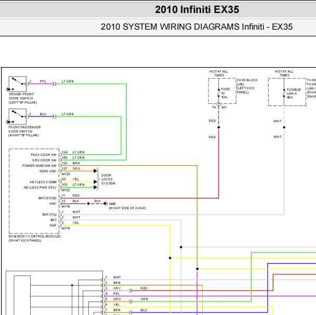Click "HOT AT ALL TIMES" above fusible link
The image size is (316, 315).
(284, 73)
